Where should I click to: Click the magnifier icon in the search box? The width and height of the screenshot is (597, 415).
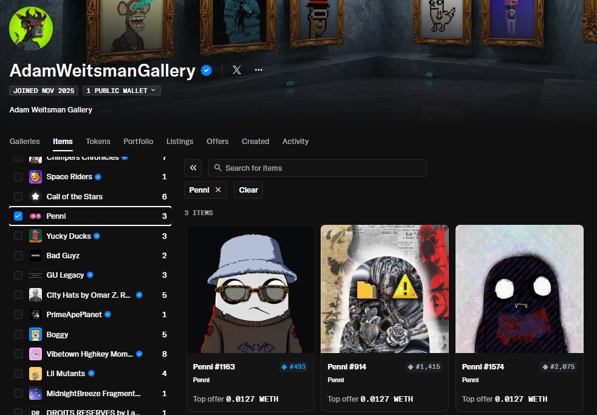point(218,168)
